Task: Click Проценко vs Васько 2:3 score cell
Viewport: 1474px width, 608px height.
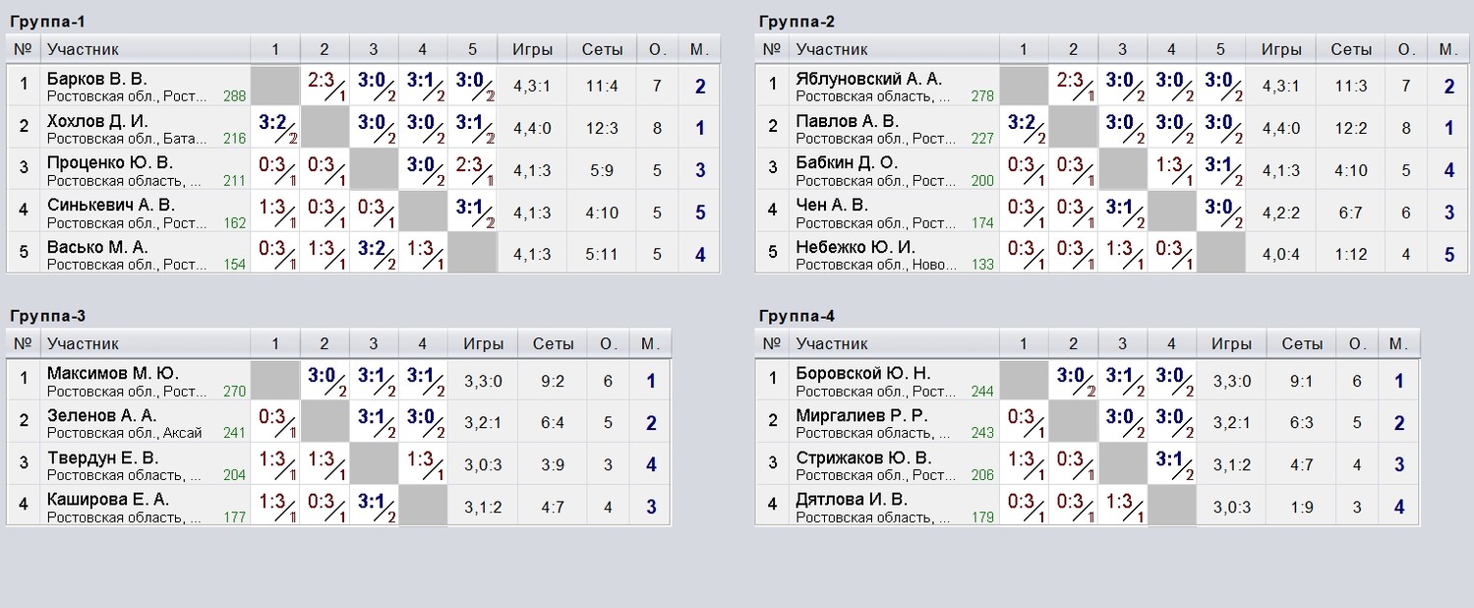Action: pos(472,169)
